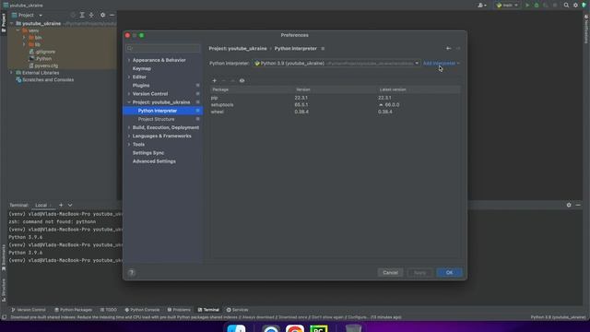
Task: Open the run configuration dropdown
Action: 507,6
